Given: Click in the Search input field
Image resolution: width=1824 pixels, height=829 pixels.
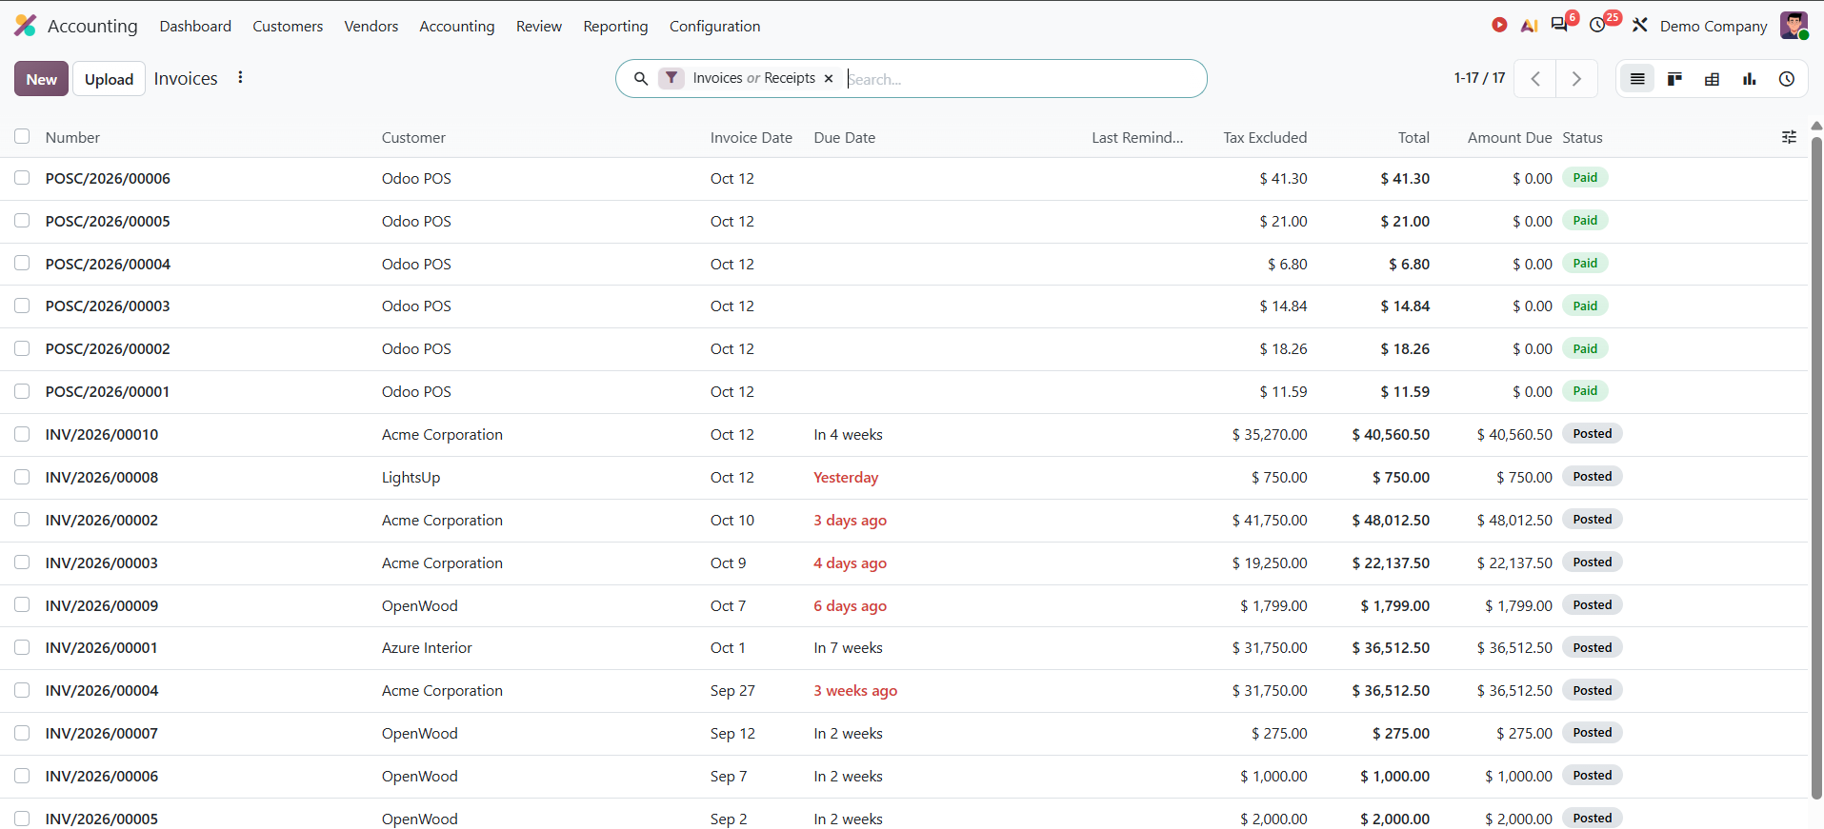Looking at the screenshot, I should (x=1019, y=79).
